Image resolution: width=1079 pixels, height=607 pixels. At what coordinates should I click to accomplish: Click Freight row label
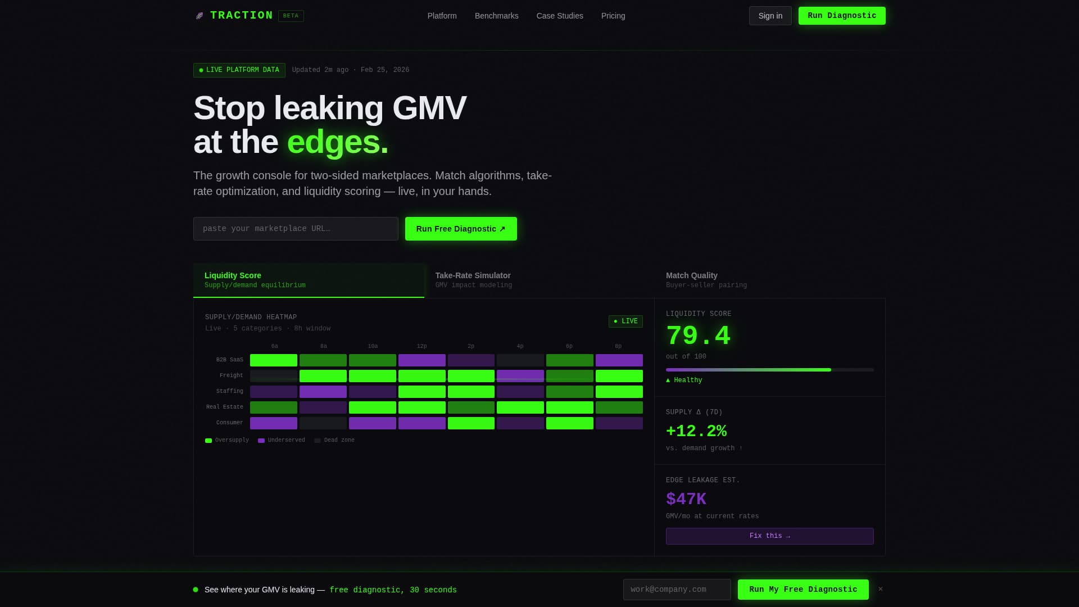tap(232, 376)
